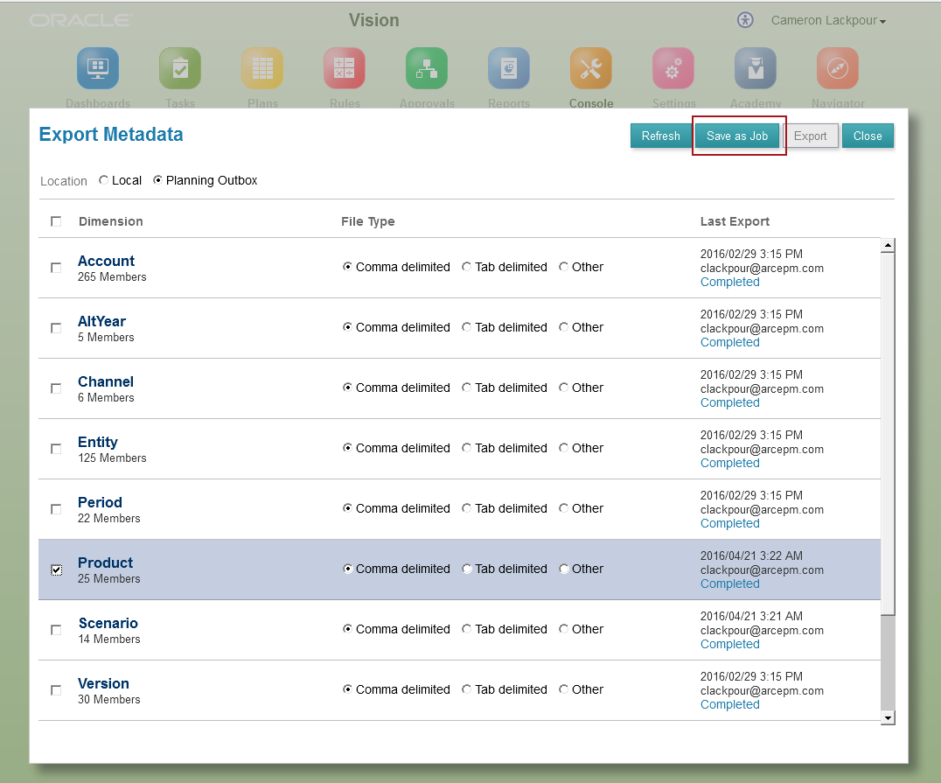941x783 pixels.
Task: Open Completed status link for Channel
Action: tap(729, 402)
